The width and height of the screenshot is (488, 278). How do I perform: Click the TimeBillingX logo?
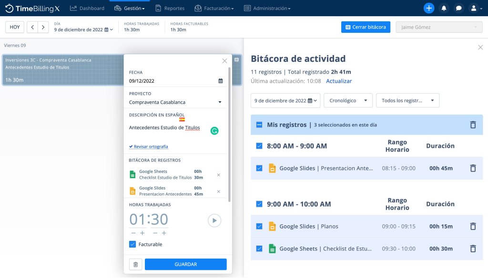pyautogui.click(x=32, y=9)
